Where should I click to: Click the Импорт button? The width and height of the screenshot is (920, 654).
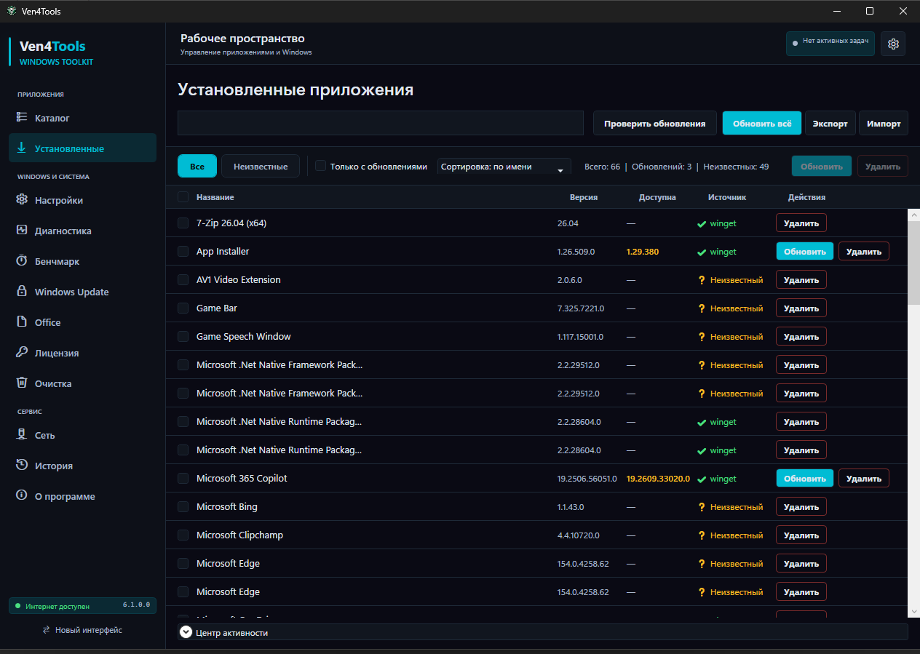click(884, 123)
